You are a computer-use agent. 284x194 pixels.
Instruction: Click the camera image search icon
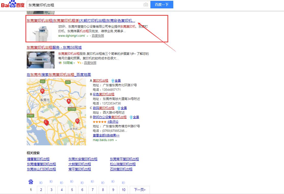coord(146,5)
